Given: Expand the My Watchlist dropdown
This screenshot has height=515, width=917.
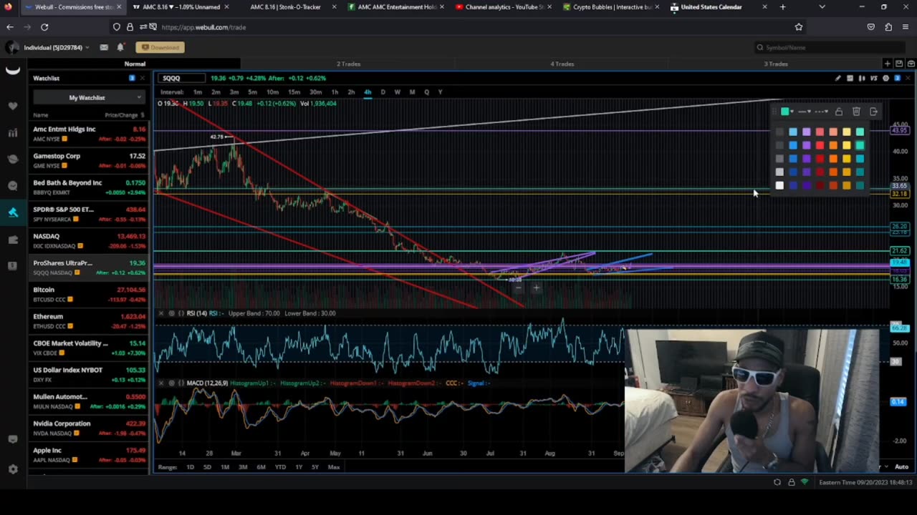Looking at the screenshot, I should pyautogui.click(x=90, y=97).
